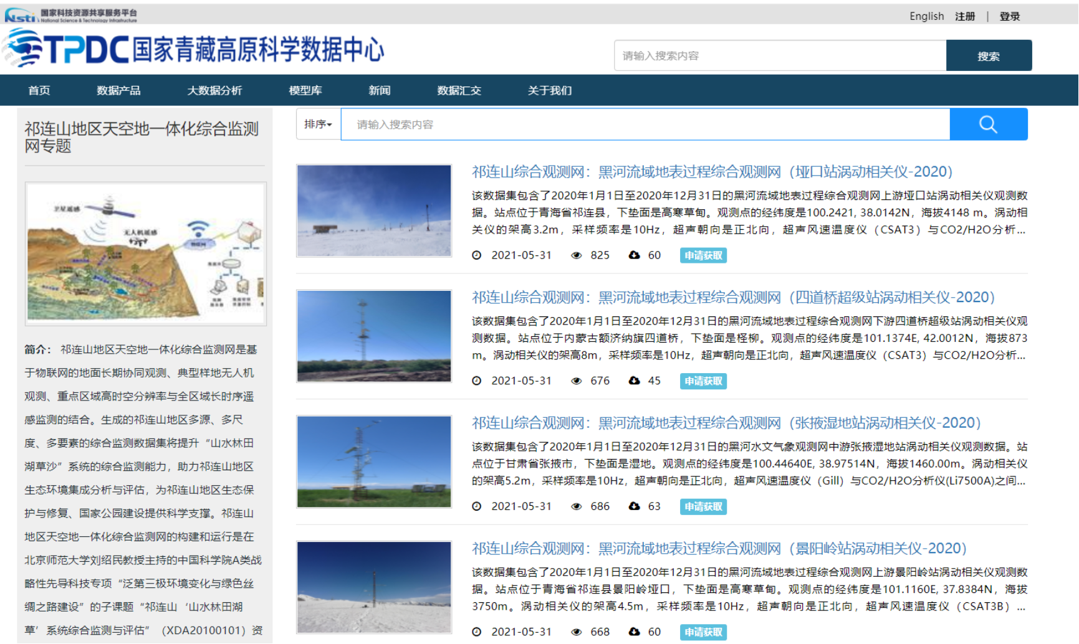Click the blue magnifying glass search icon

[x=988, y=125]
